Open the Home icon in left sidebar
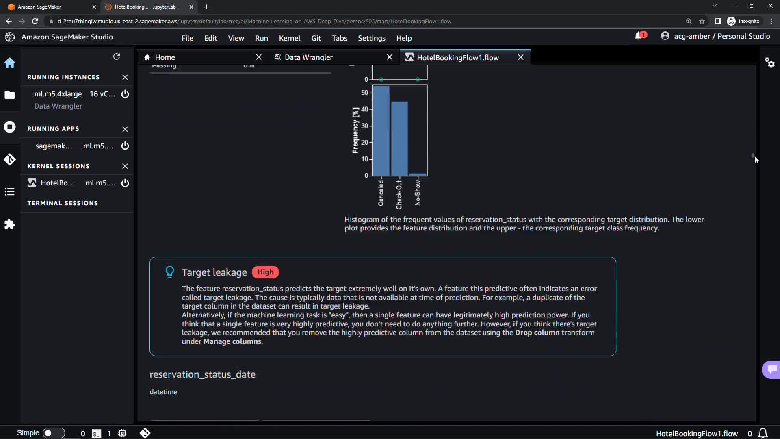Viewport: 780px width, 439px height. (10, 63)
